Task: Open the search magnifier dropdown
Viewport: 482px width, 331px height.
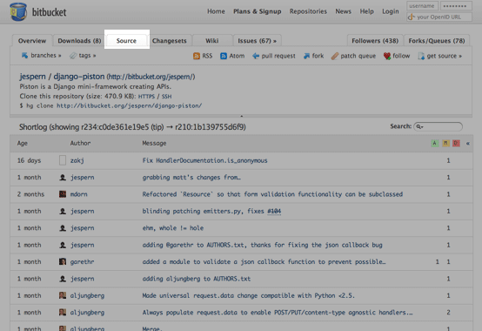Action: click(419, 126)
